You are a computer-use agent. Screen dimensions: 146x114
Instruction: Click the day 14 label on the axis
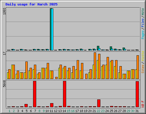pyautogui.click(x=64, y=111)
